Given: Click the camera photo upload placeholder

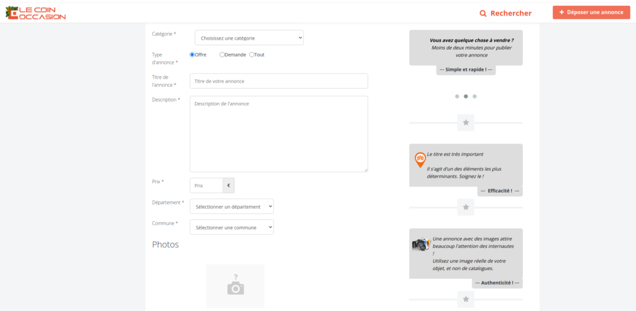Looking at the screenshot, I should (x=235, y=286).
